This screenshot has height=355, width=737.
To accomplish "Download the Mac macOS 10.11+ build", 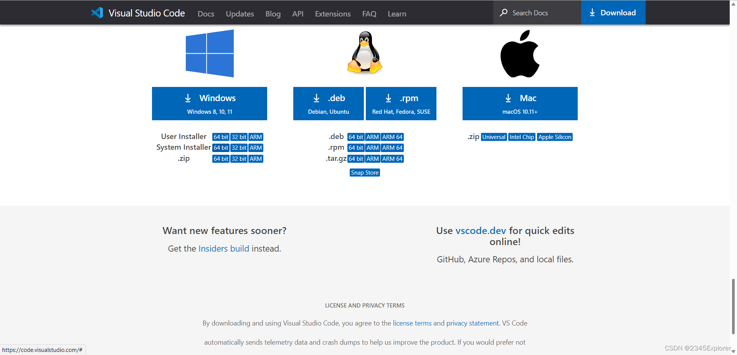I will (520, 103).
